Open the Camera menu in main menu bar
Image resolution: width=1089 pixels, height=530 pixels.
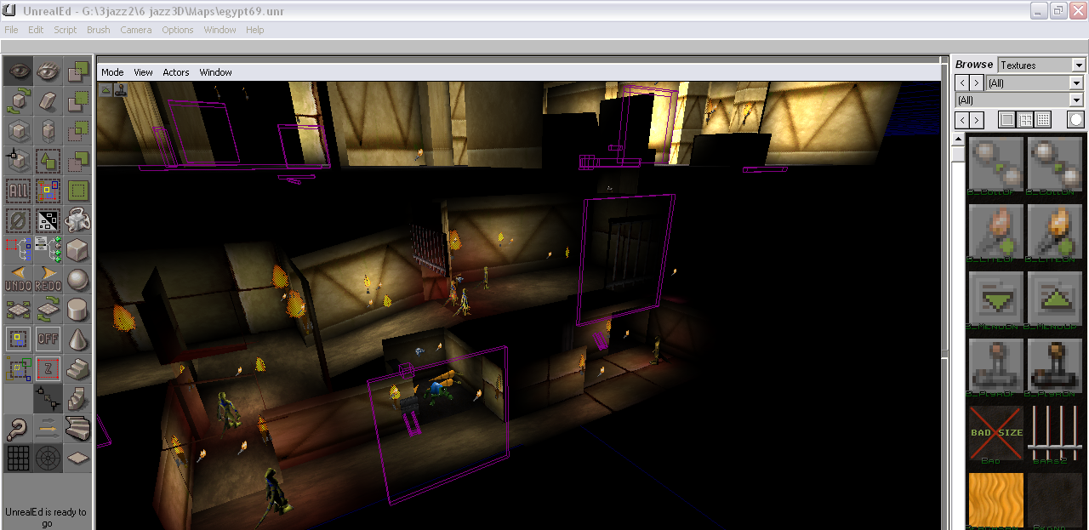pos(136,30)
